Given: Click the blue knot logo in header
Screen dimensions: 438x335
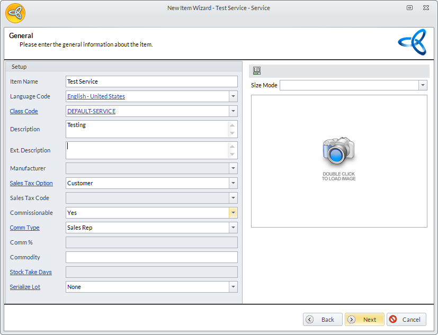Looking at the screenshot, I should pos(412,42).
